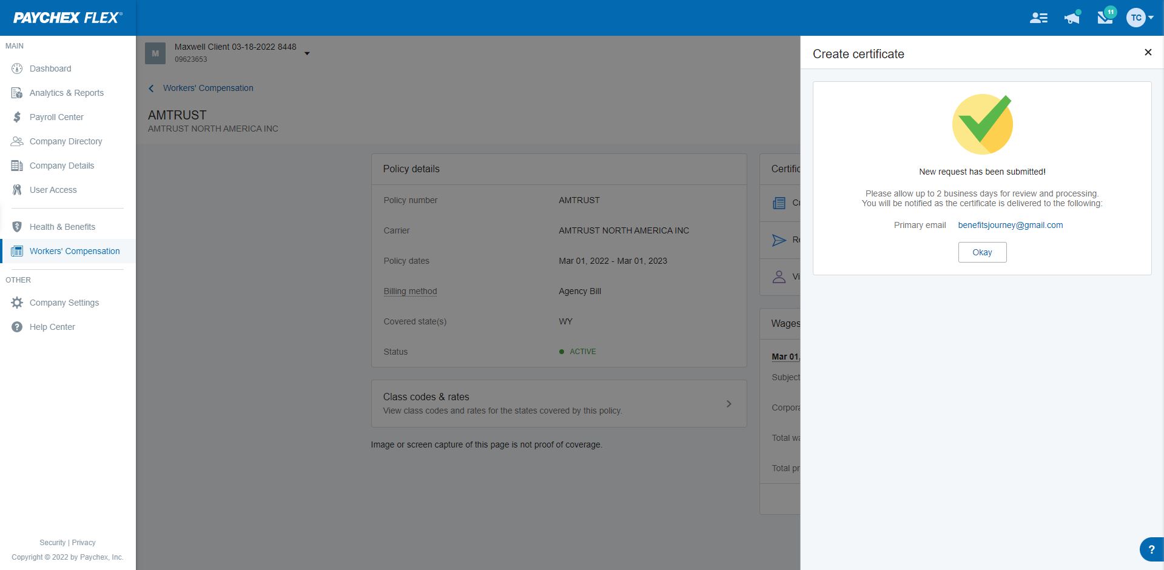Screen dimensions: 1164x570
Task: Open Payroll Center
Action: coord(56,117)
